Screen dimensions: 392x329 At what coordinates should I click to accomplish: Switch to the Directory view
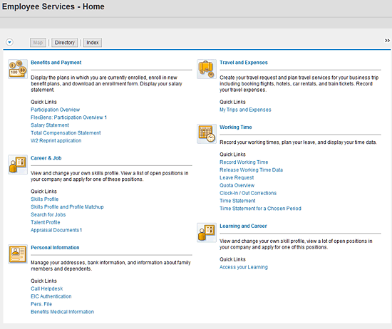coord(64,43)
